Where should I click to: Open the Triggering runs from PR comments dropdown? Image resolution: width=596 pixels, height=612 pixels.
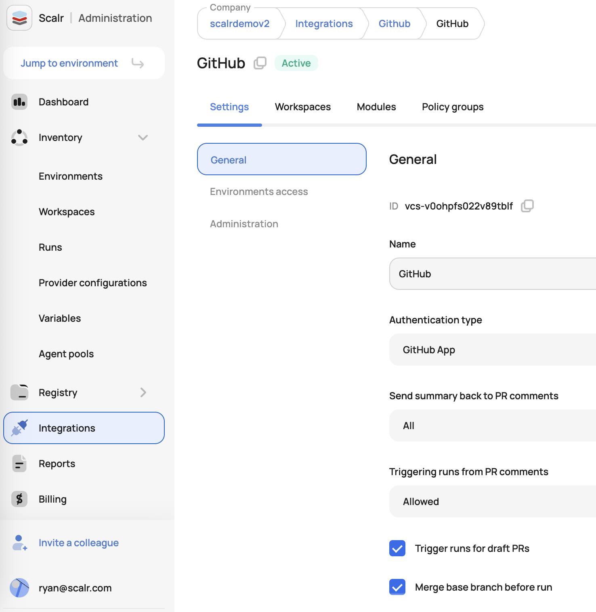(x=493, y=501)
